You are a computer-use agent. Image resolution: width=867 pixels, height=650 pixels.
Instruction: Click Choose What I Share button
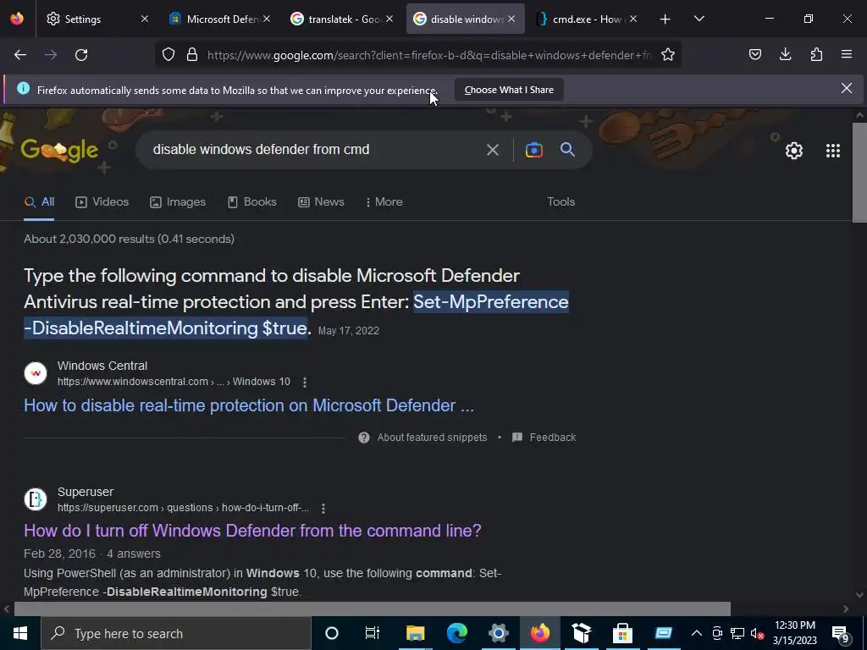point(509,90)
